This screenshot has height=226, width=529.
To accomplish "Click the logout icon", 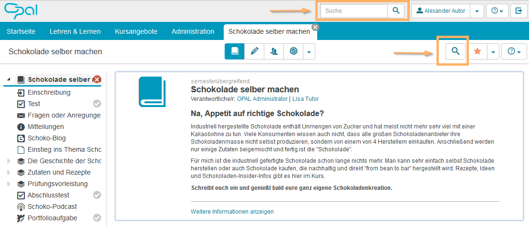I will tap(519, 11).
